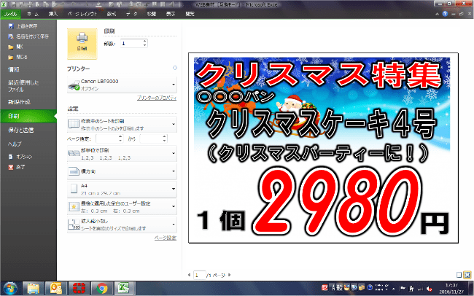Open the custom margins (余白のユーザー設定) dropdown
This screenshot has height=296, width=474.
coord(122,207)
